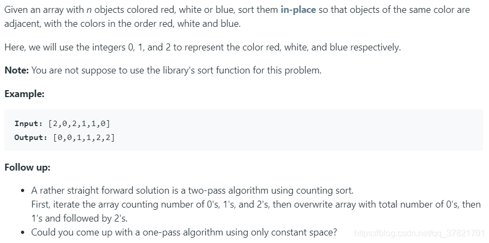Click the "Example:" heading
489x243 pixels.
pos(24,94)
